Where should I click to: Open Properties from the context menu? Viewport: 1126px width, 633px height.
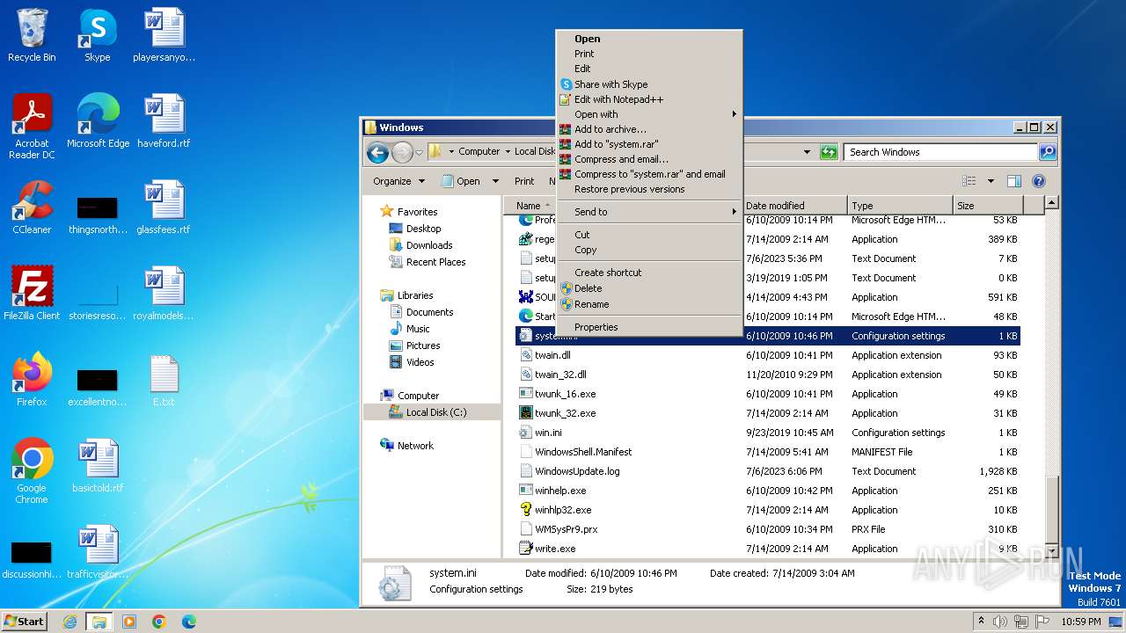coord(649,327)
